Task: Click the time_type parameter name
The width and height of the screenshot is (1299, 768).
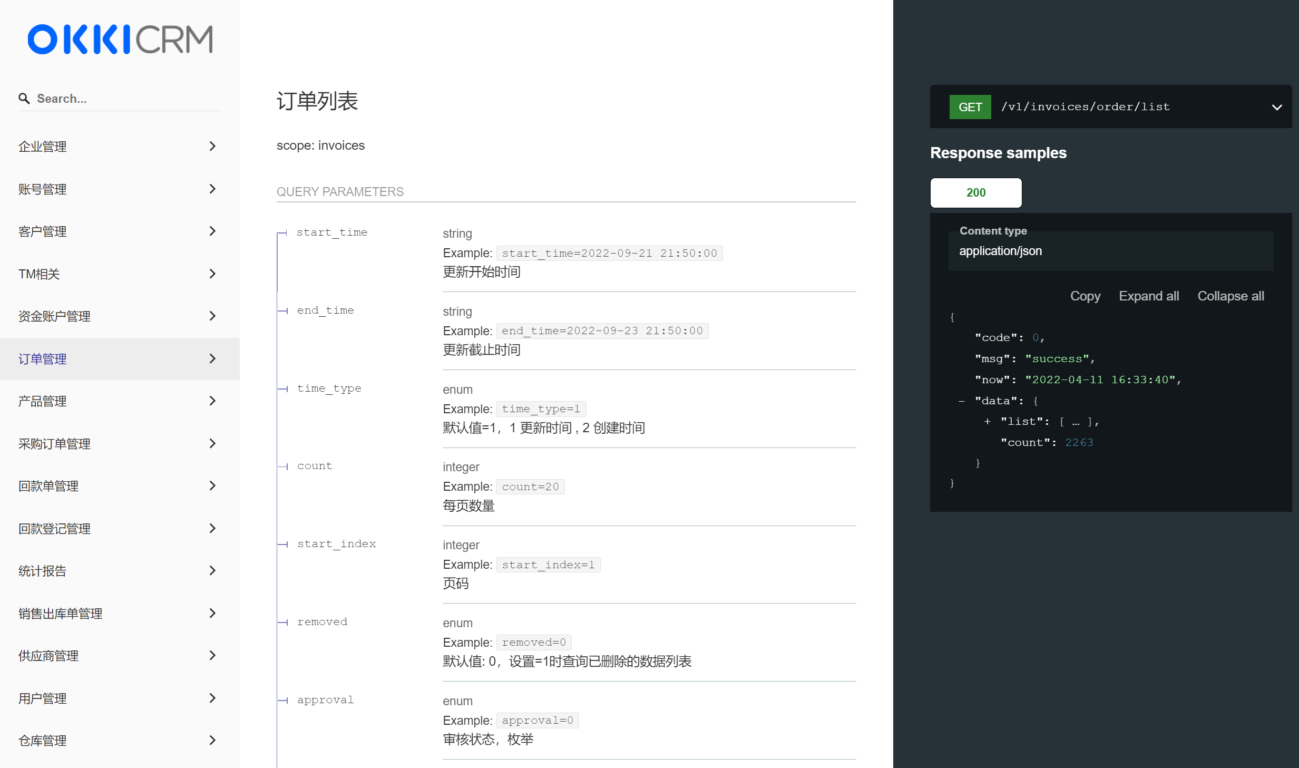Action: (x=329, y=388)
